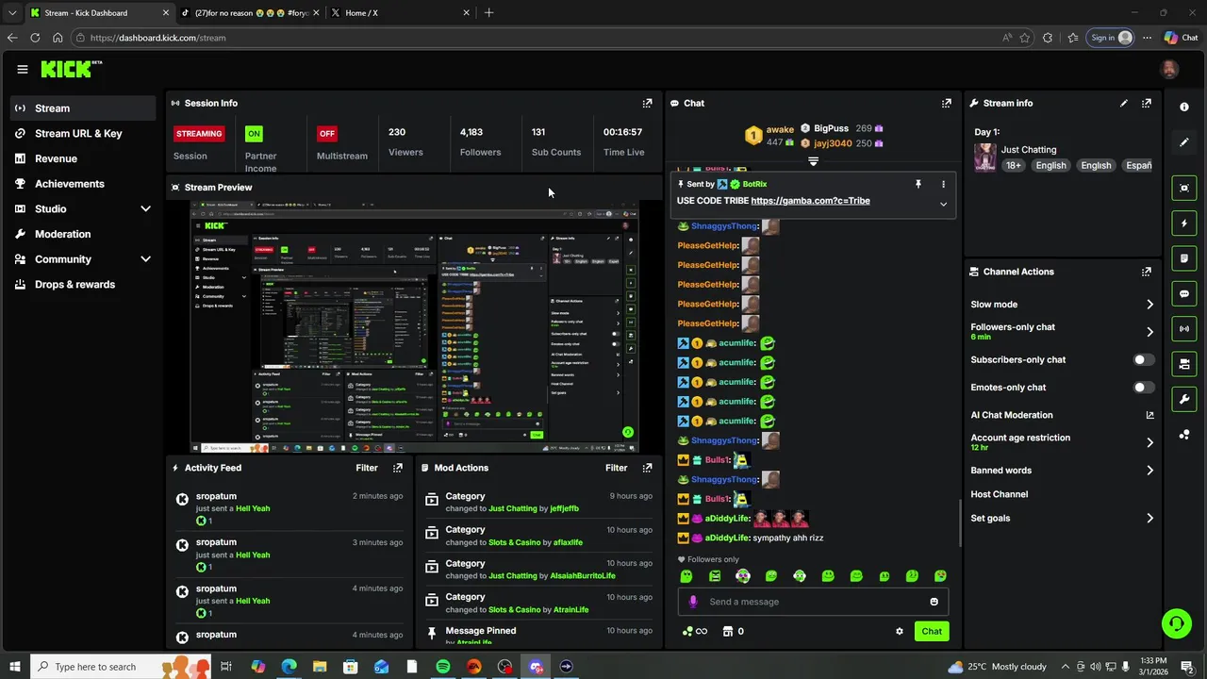Open File Explorer from the taskbar
Viewport: 1207px width, 679px height.
coord(320,667)
